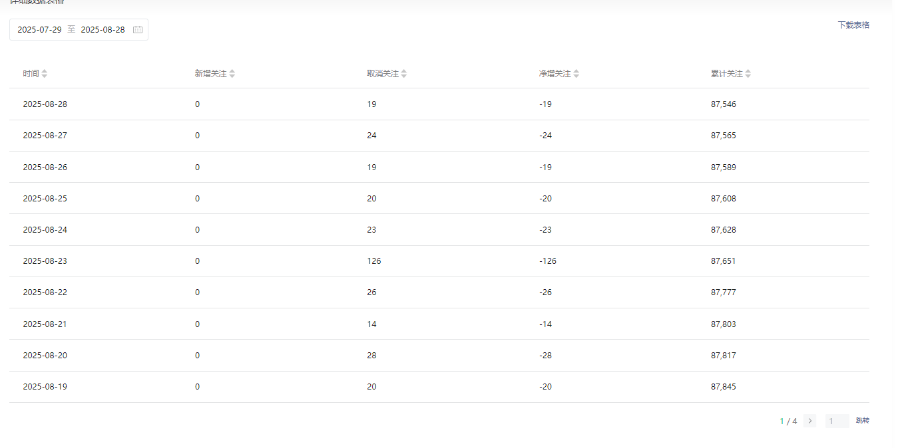Click the 时间 column header label
The width and height of the screenshot is (908, 448).
point(31,74)
